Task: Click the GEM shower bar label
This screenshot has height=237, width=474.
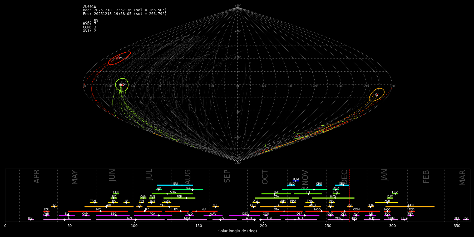Action: click(342, 184)
